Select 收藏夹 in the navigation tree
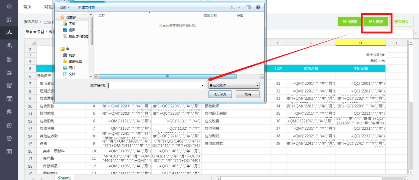The height and width of the screenshot is (180, 419). [71, 17]
